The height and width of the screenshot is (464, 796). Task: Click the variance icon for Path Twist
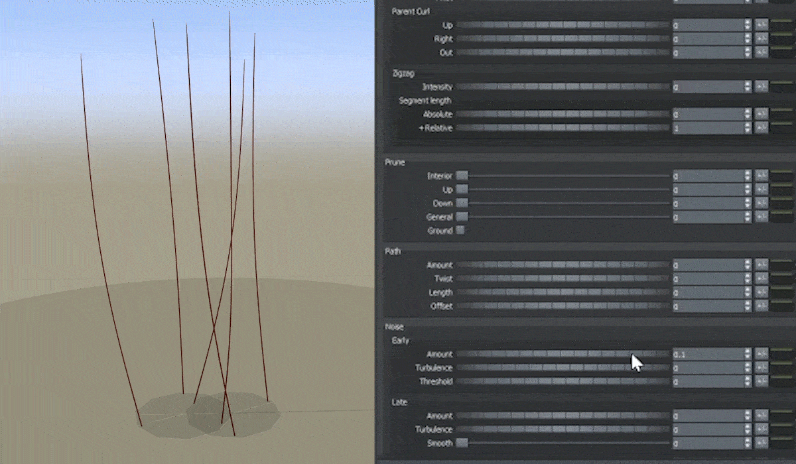762,278
